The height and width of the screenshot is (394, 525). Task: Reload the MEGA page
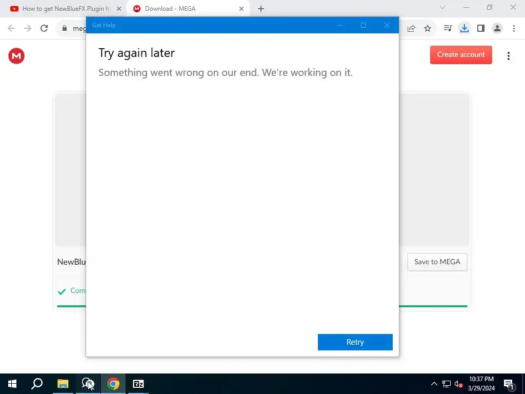coord(44,28)
